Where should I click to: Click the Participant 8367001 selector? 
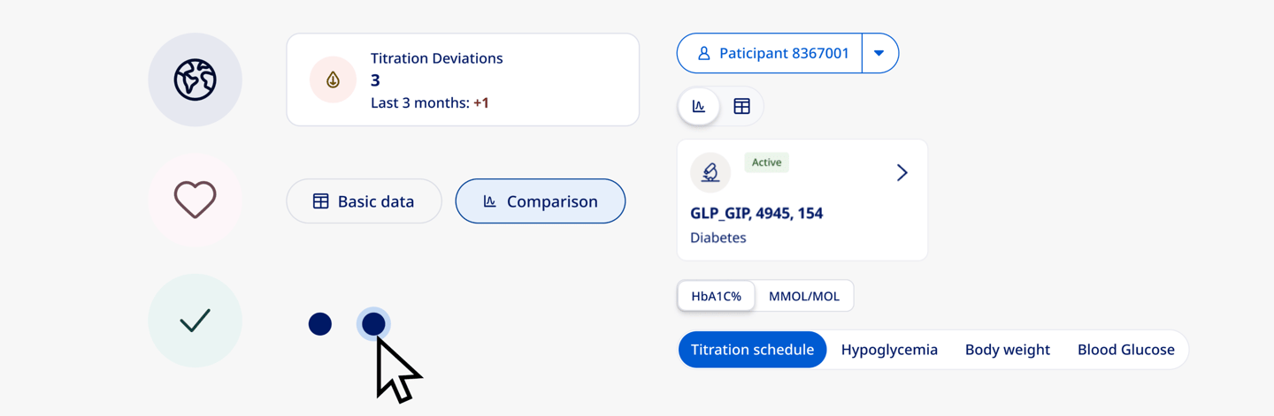pyautogui.click(x=770, y=54)
